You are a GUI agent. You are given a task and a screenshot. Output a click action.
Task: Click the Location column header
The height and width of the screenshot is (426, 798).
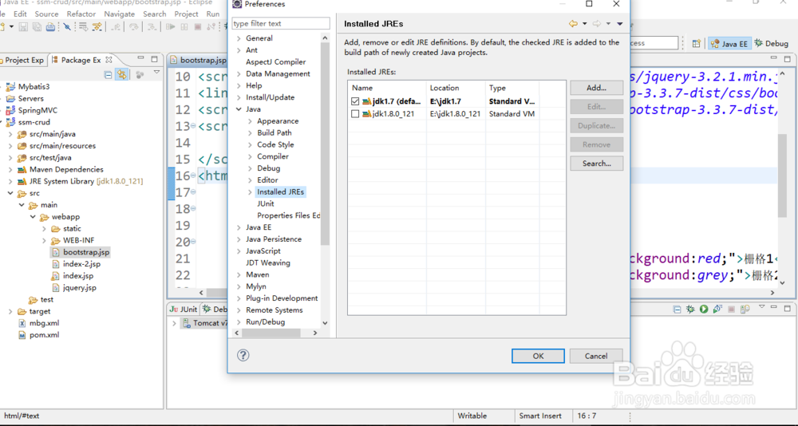click(456, 88)
